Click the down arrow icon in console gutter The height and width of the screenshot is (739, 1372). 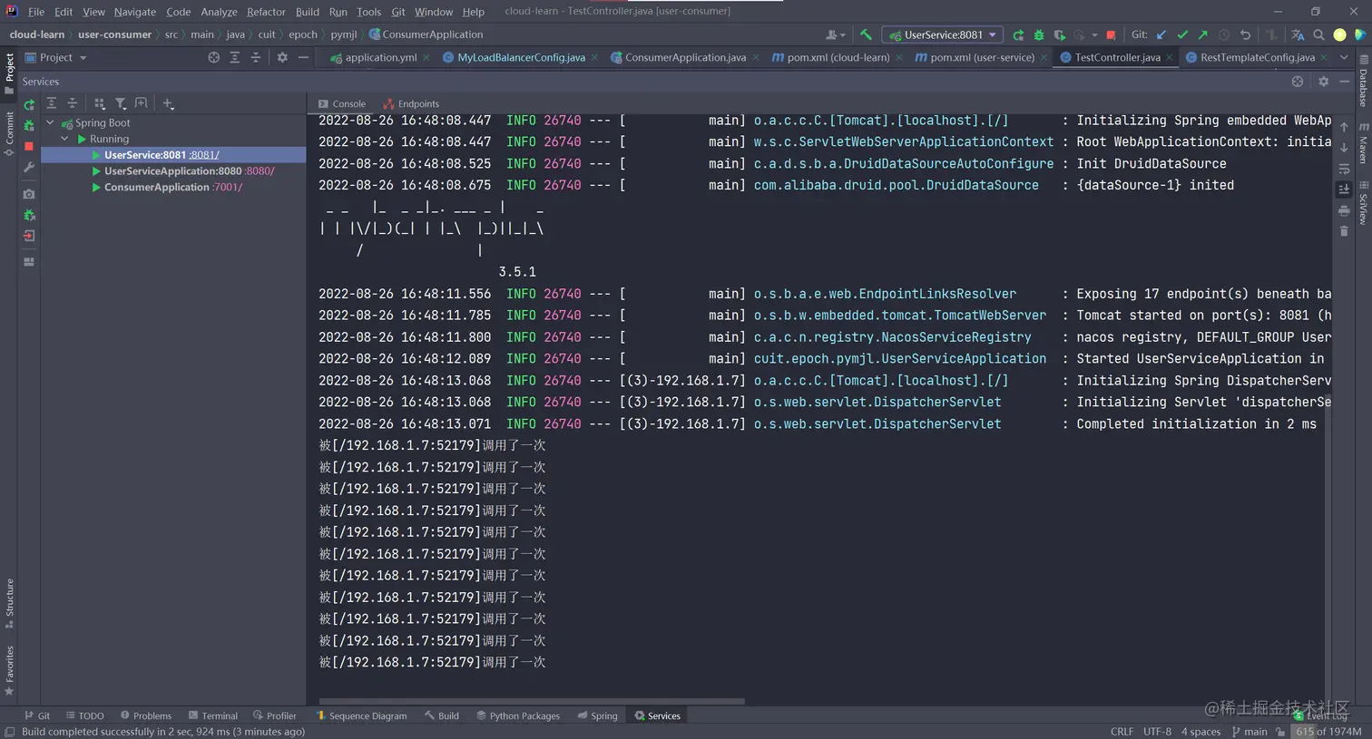1344,148
